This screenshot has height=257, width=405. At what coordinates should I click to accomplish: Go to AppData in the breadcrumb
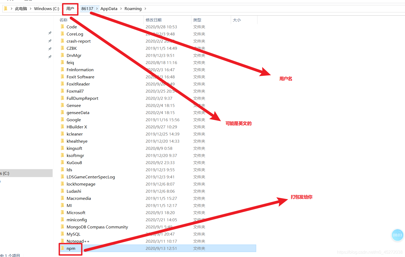[109, 9]
